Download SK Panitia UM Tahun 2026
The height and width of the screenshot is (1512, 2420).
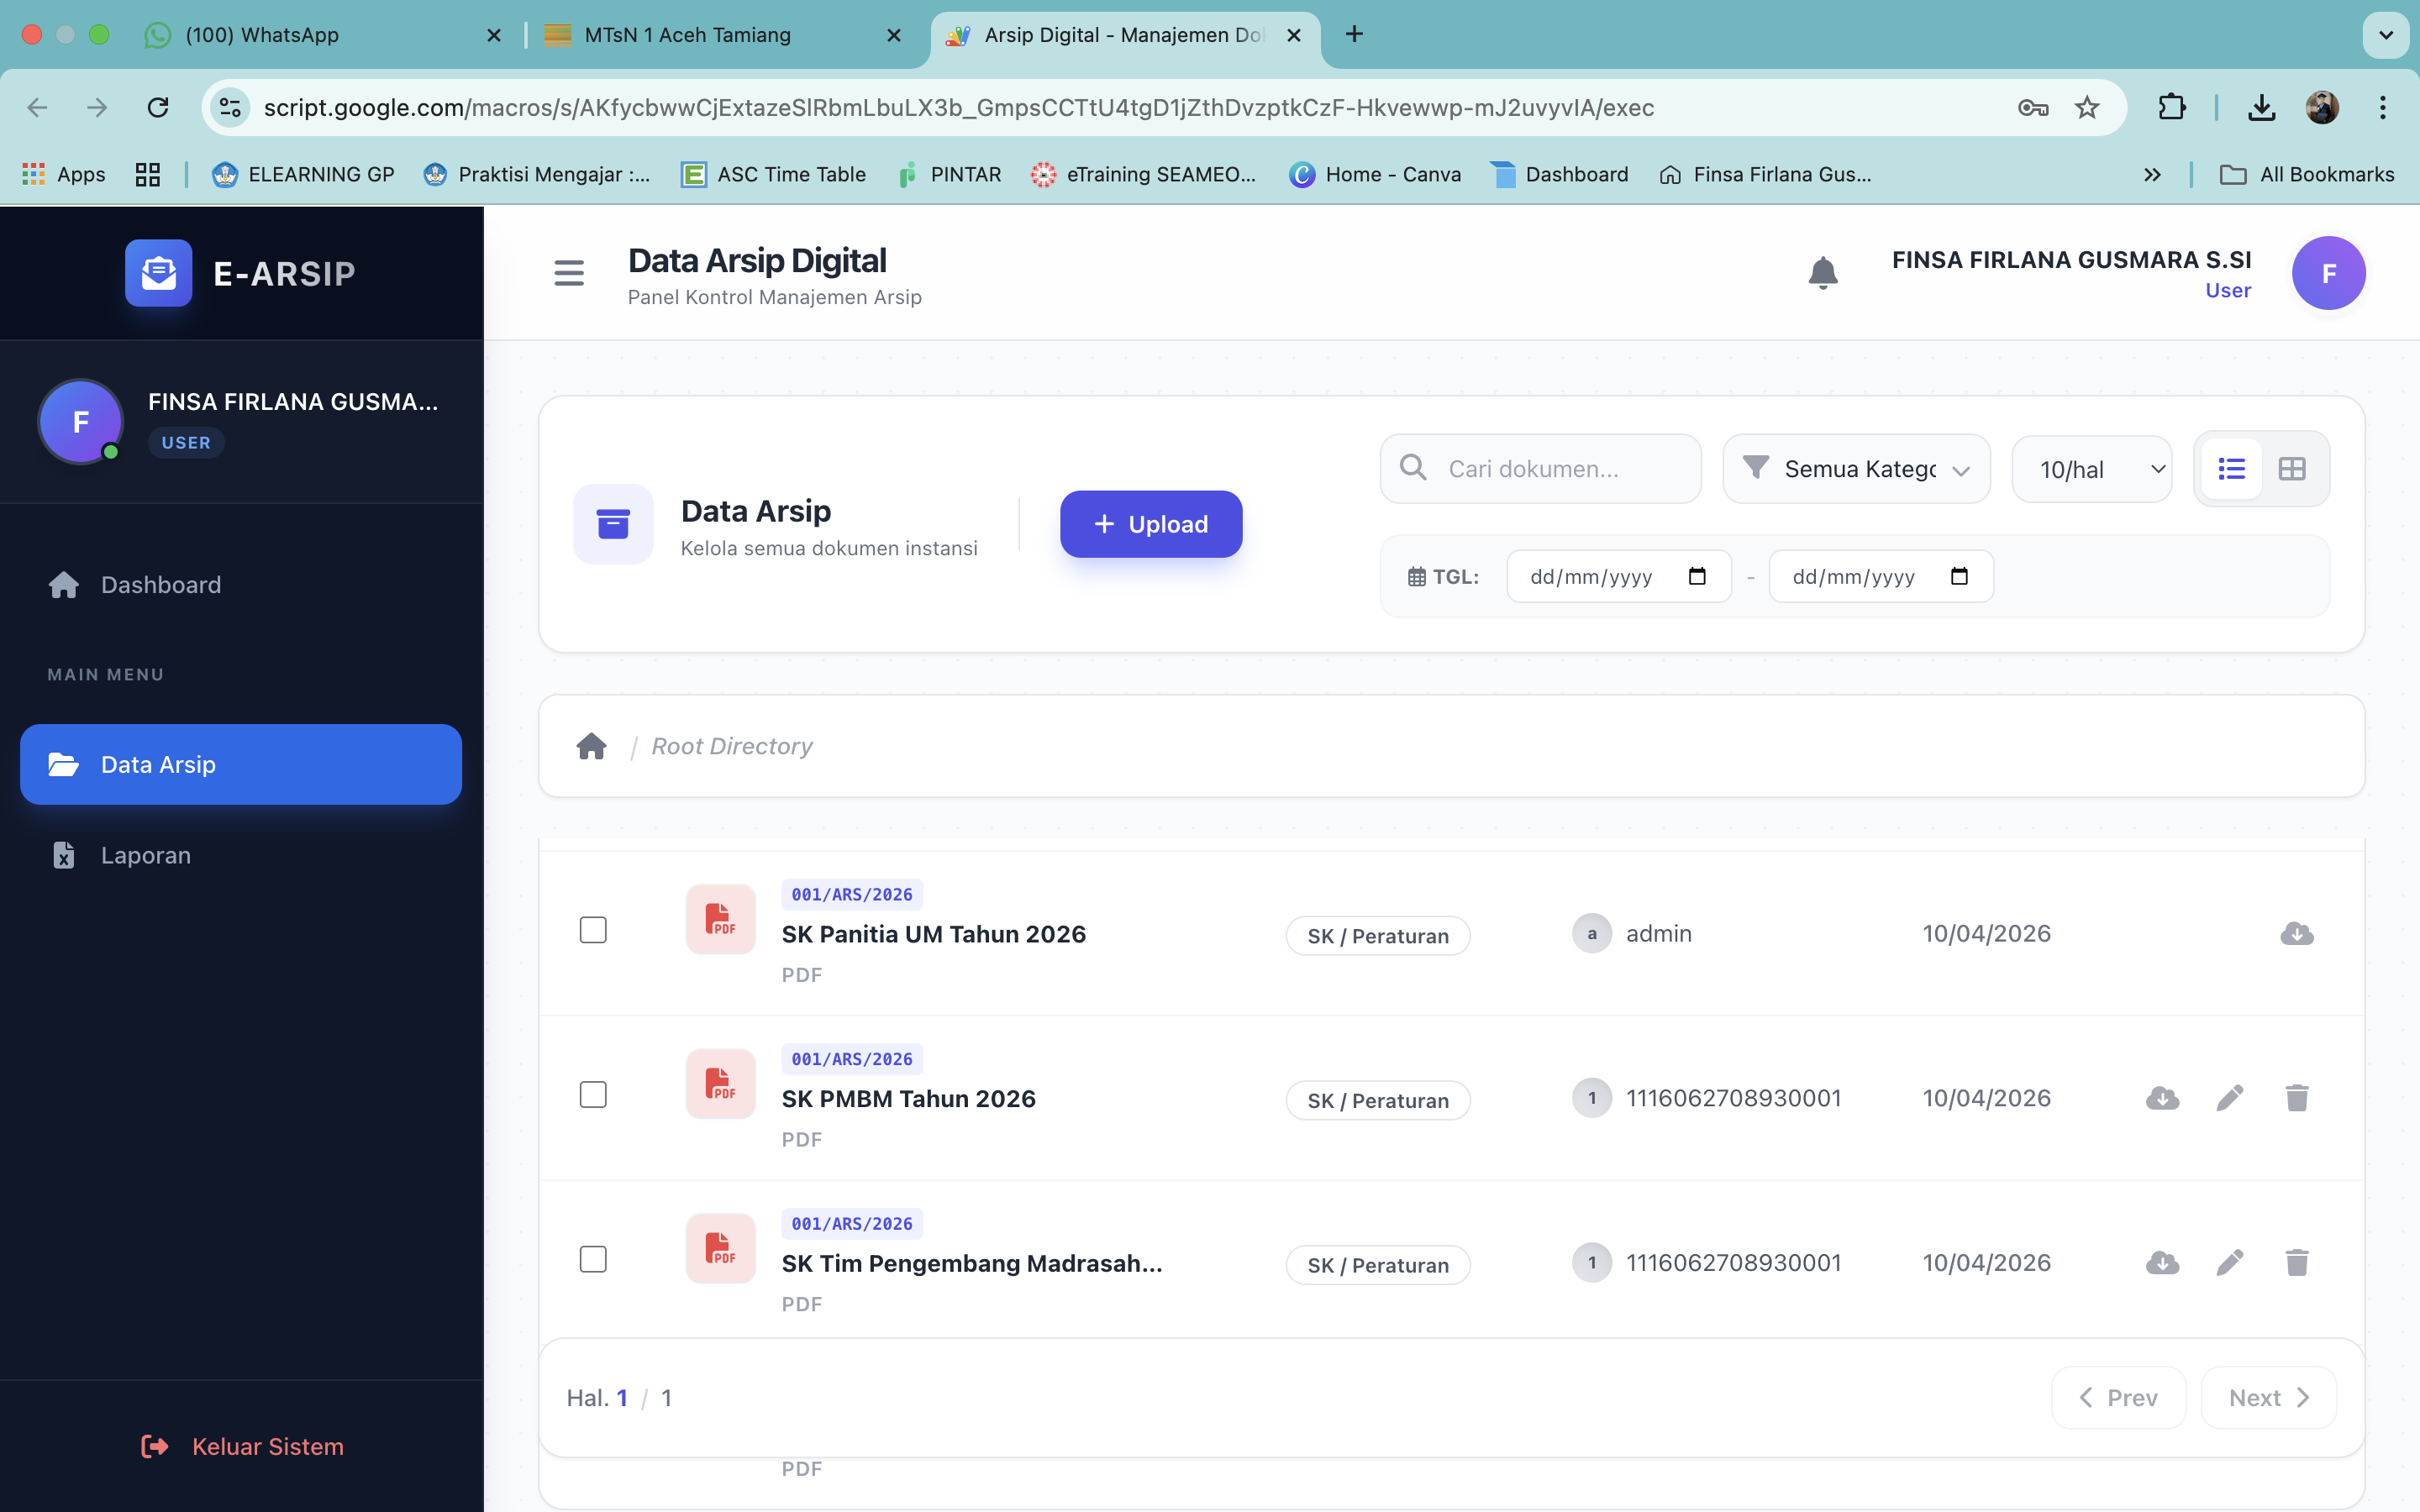2296,933
